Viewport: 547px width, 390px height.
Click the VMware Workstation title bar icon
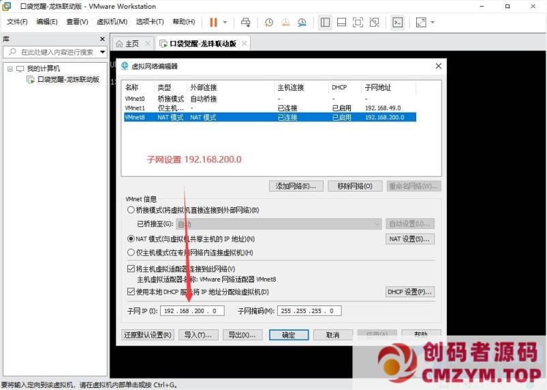[x=7, y=6]
